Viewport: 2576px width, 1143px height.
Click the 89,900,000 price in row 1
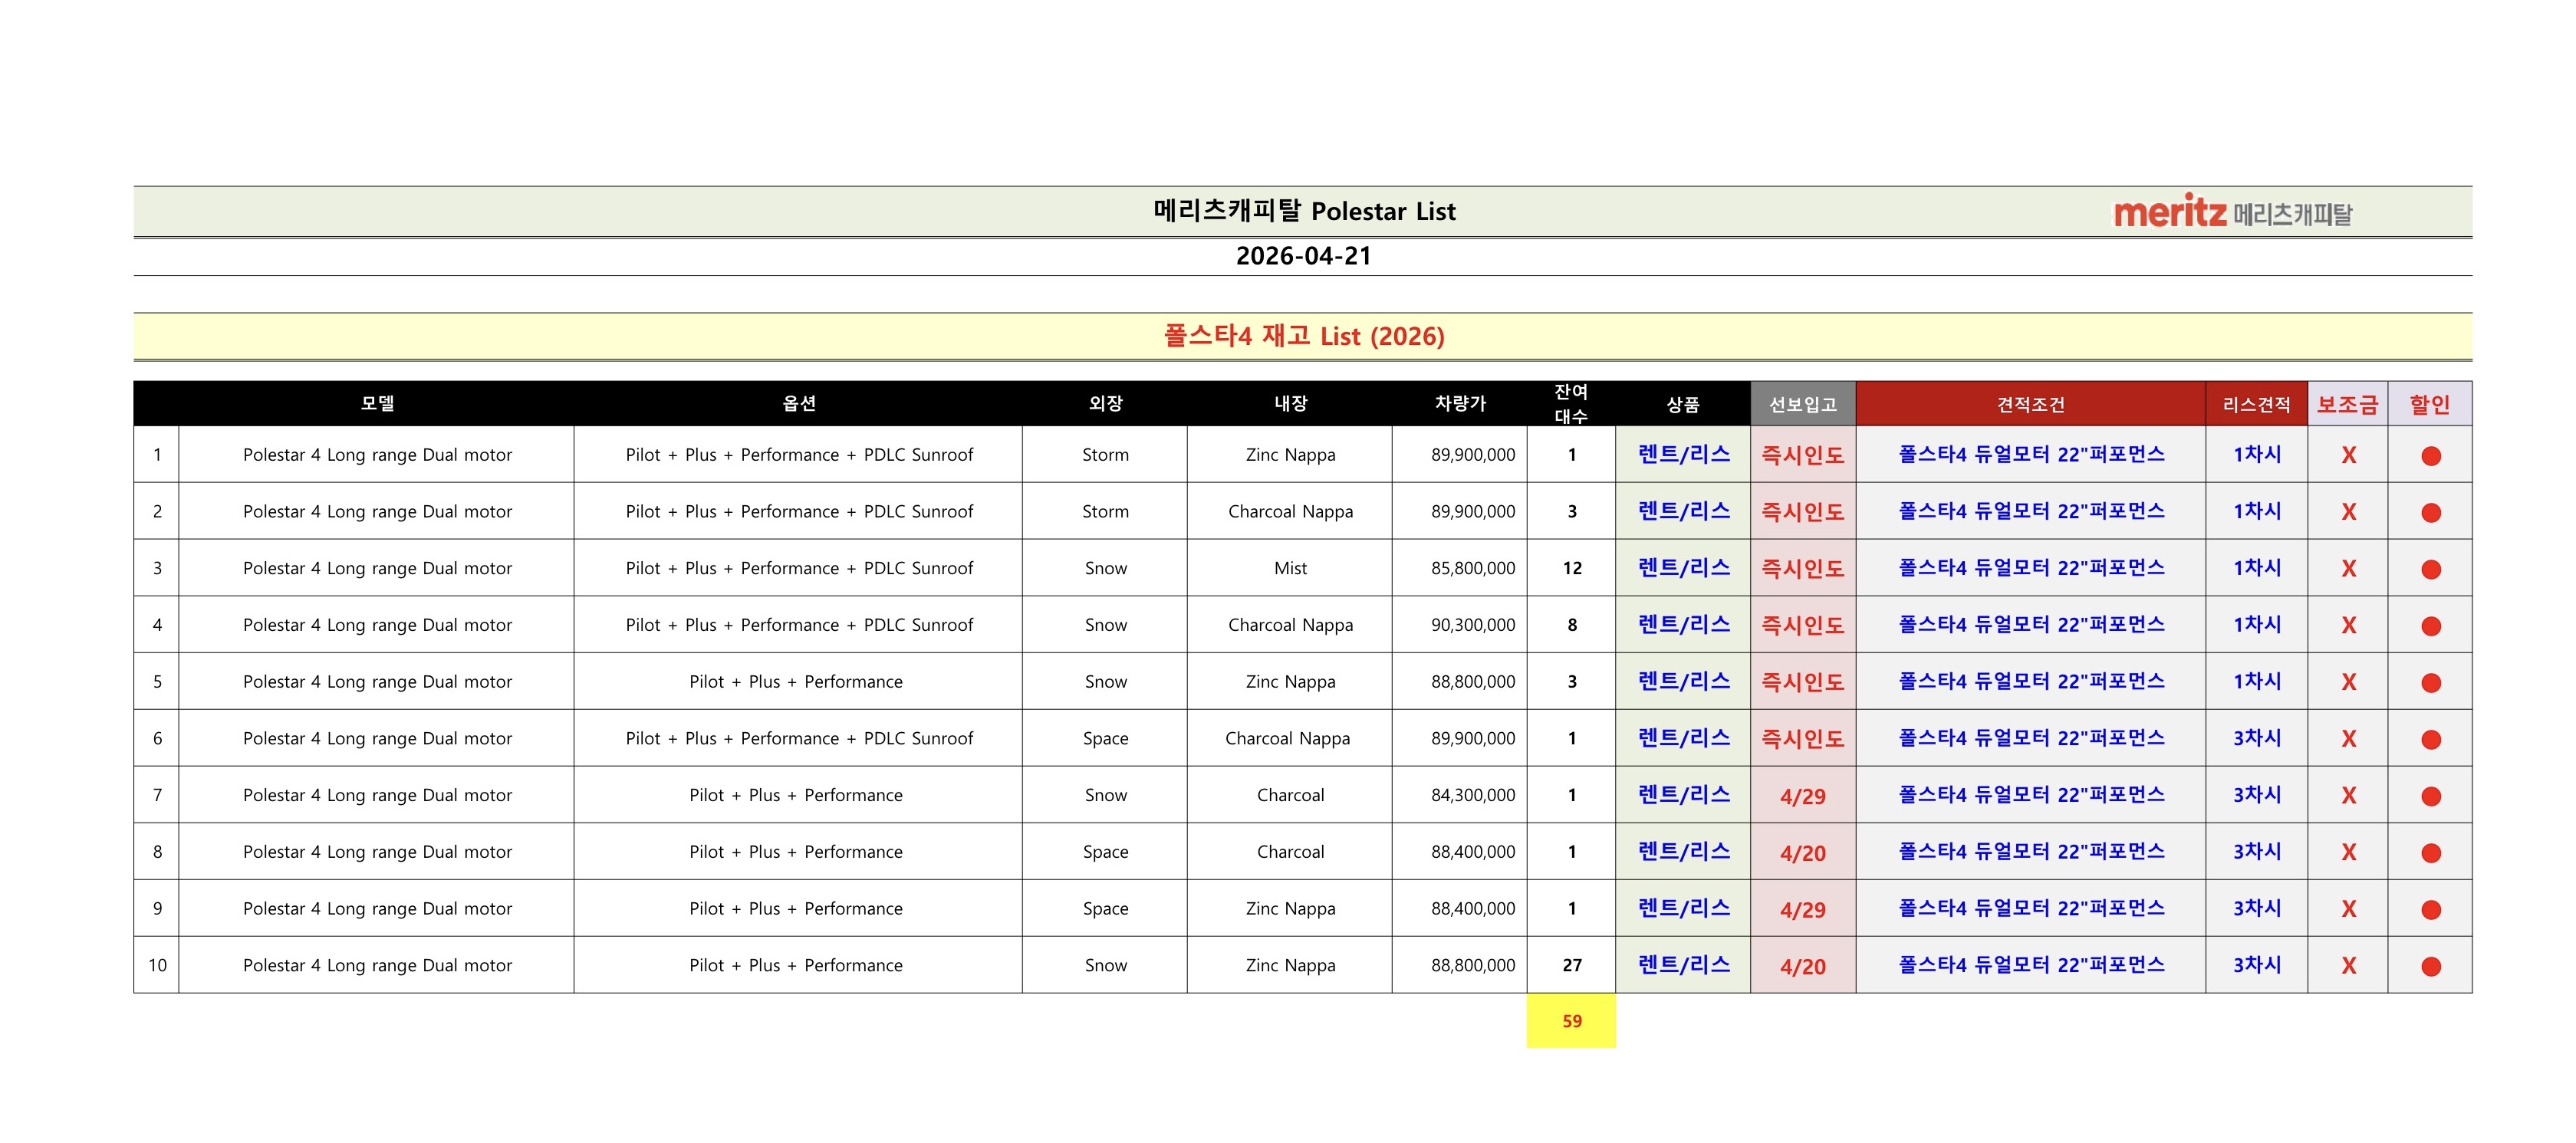1472,455
